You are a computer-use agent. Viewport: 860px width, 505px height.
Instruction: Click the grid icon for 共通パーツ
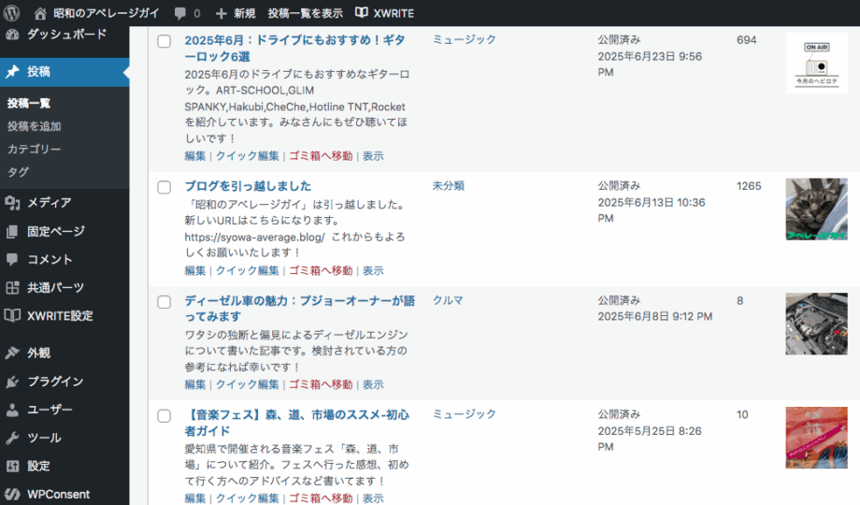(x=12, y=288)
